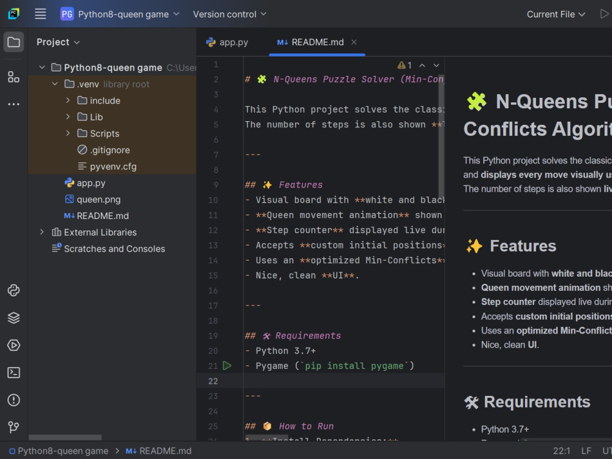This screenshot has width=612, height=459.
Task: Run the current file with play button
Action: pos(604,14)
